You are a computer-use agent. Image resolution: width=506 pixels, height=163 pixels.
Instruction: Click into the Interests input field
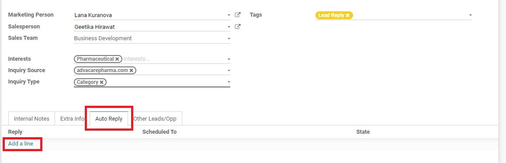coord(174,59)
